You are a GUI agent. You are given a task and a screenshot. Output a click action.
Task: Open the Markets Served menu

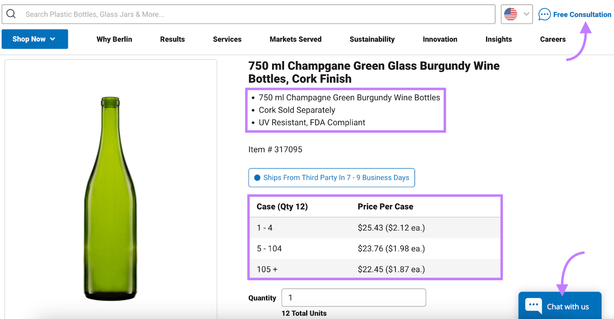coord(295,39)
